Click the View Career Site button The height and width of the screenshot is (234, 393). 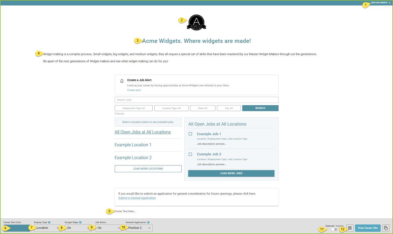[368, 228]
